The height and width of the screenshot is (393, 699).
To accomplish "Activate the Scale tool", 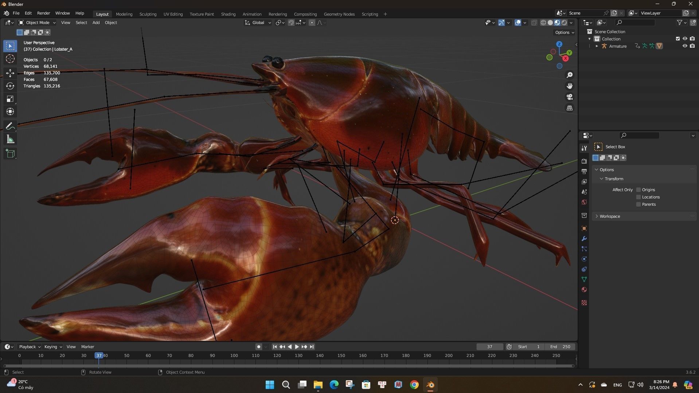I will [10, 99].
